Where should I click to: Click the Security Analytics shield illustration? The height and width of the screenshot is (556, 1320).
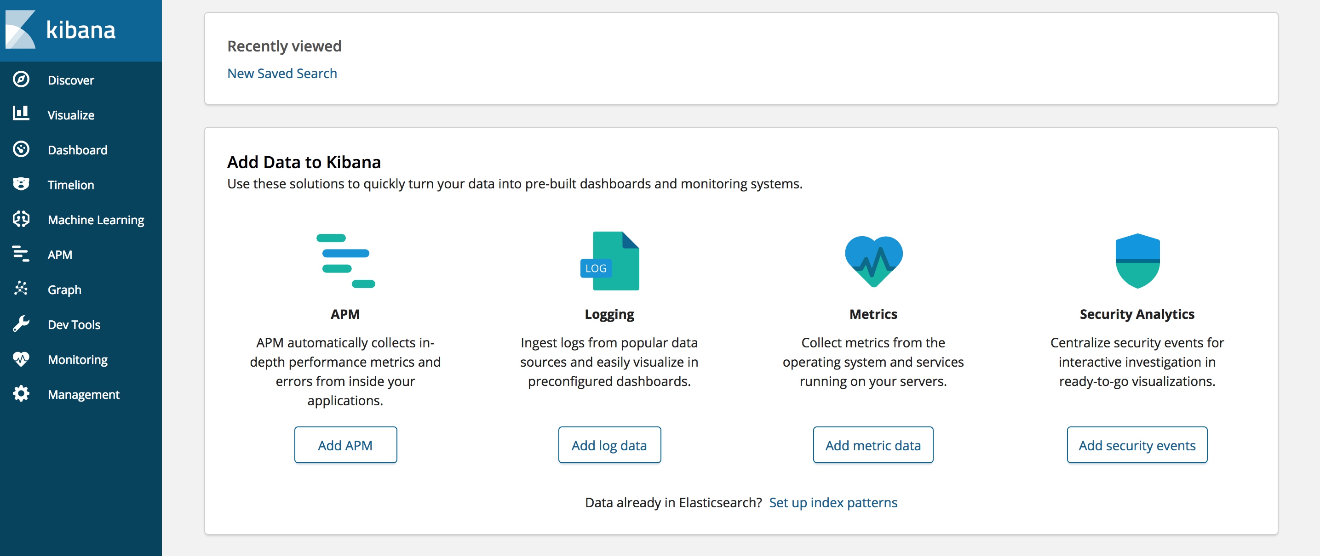pyautogui.click(x=1137, y=261)
